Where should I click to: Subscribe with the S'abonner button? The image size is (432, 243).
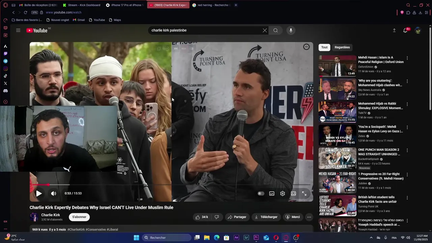79,217
